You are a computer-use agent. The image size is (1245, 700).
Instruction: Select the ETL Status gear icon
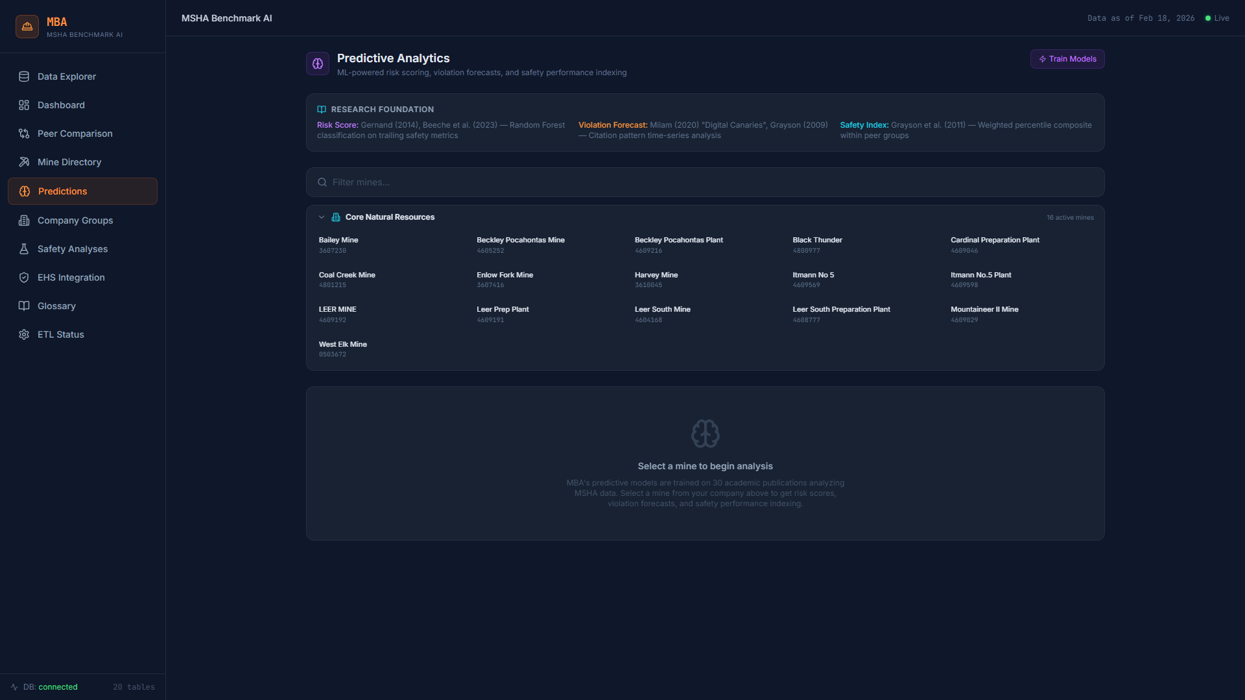(x=24, y=334)
